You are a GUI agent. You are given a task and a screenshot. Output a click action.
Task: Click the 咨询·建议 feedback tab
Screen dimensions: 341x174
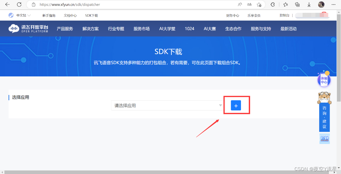coord(324,117)
